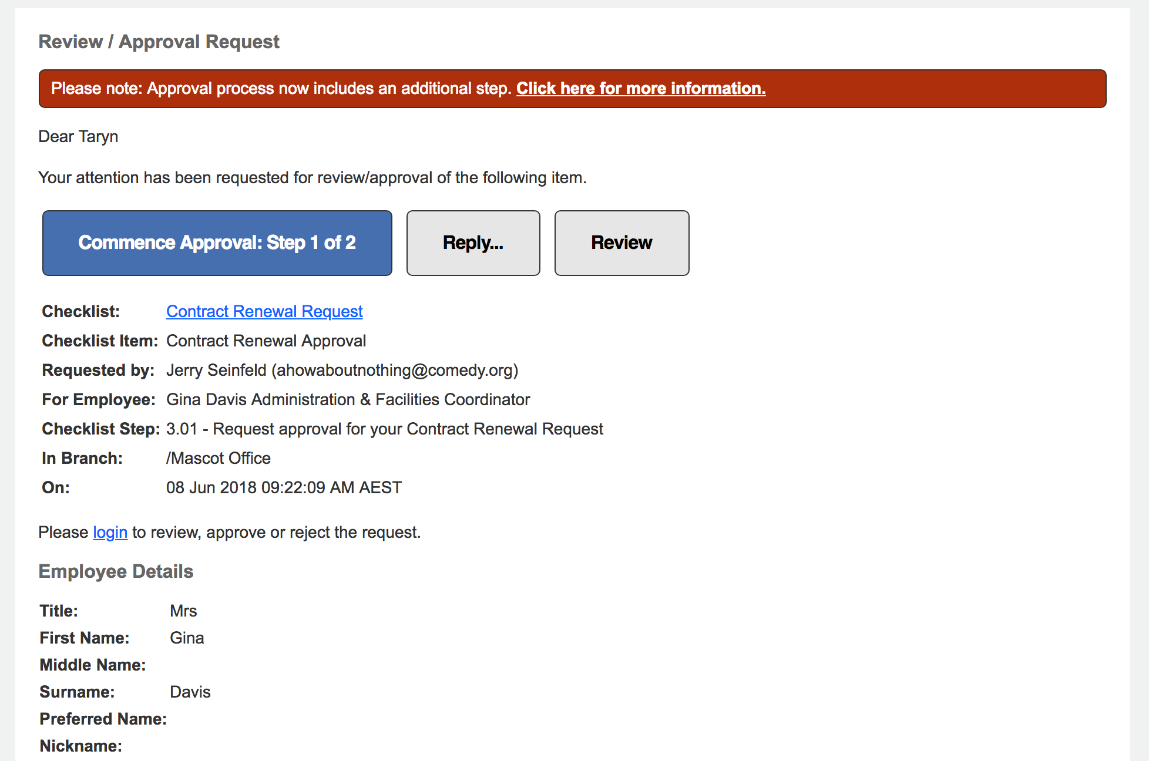Screen dimensions: 1149x761
Task: Click the Contract Renewal Approval item text
Action: (x=266, y=341)
